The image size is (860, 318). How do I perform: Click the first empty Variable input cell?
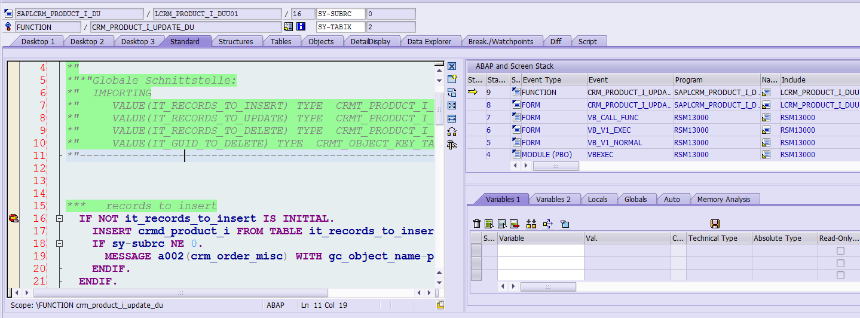tap(540, 251)
